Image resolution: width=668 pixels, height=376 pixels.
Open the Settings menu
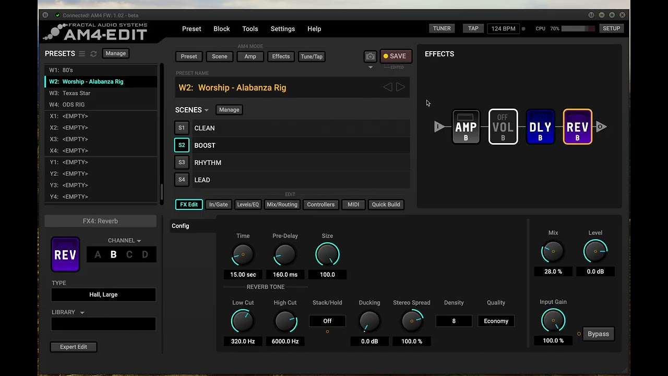(x=283, y=29)
